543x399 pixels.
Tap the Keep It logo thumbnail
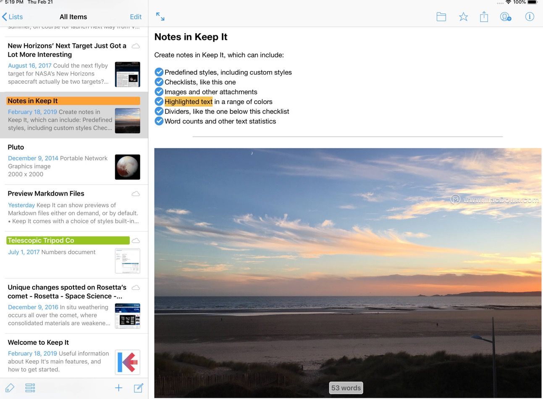(x=127, y=362)
